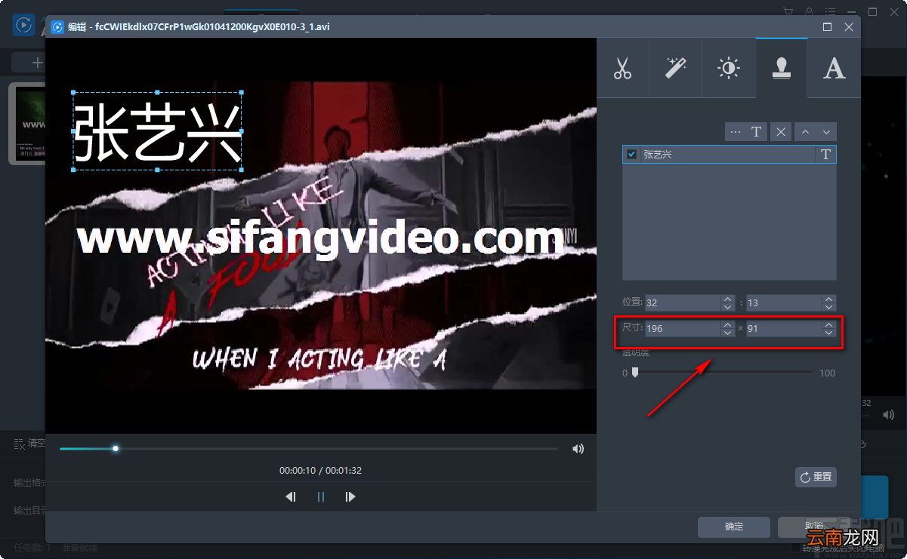This screenshot has height=559, width=907.
Task: Confirm edits with 确定 button
Action: [734, 527]
